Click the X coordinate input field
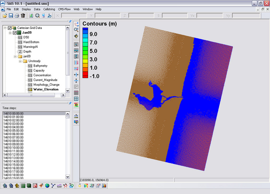 click(74, 16)
